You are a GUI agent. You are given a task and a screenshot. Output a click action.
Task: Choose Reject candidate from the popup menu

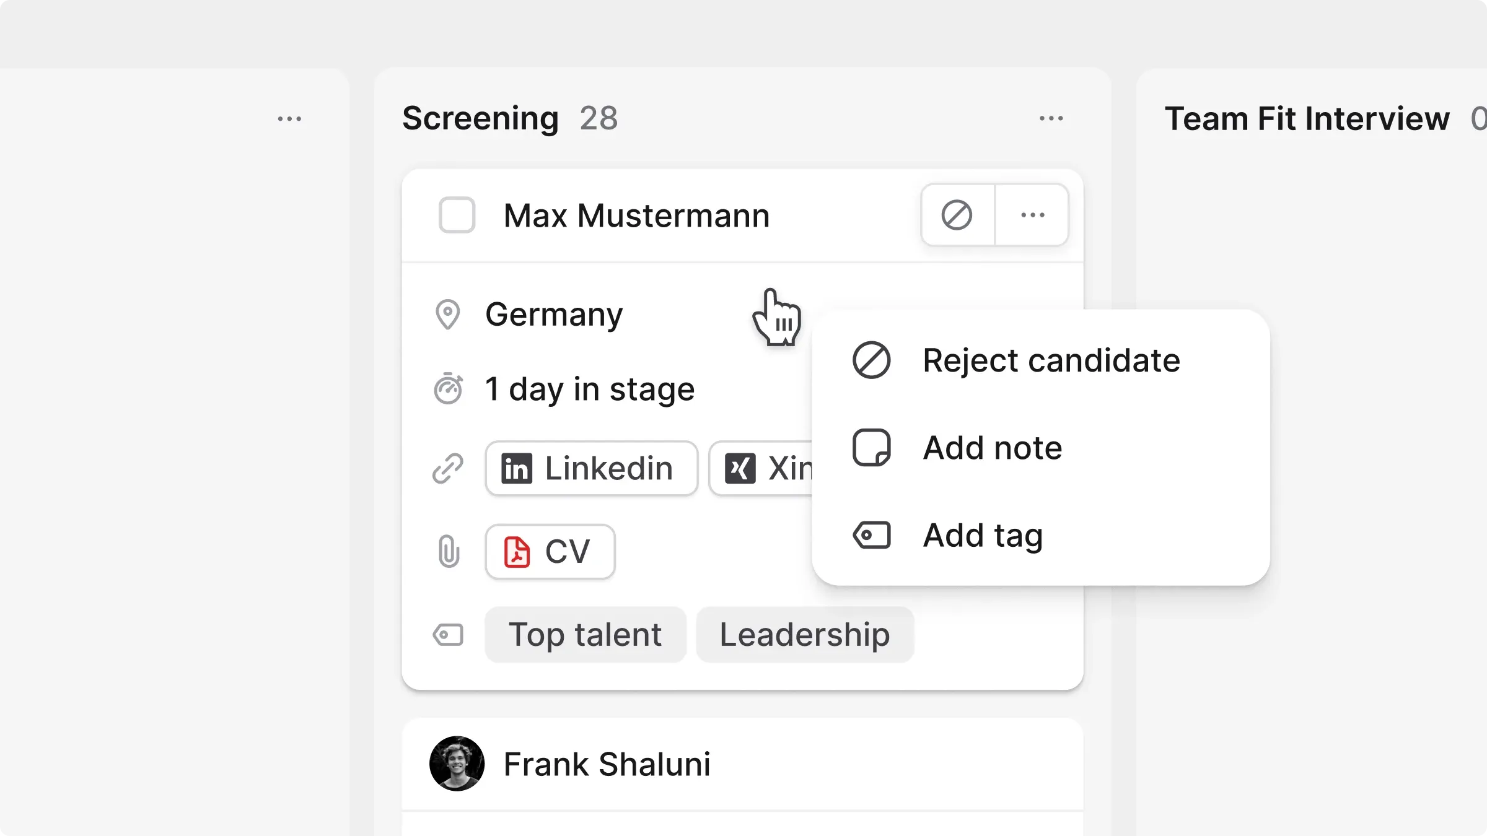1041,360
